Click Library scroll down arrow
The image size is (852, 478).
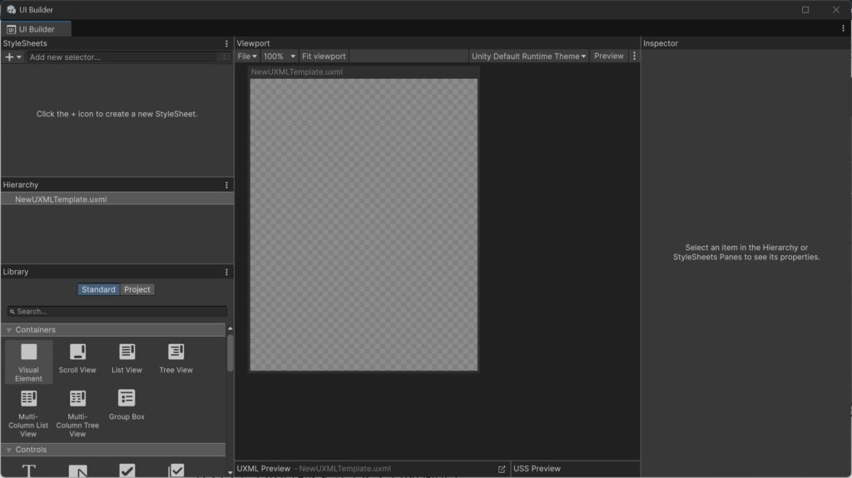(230, 473)
